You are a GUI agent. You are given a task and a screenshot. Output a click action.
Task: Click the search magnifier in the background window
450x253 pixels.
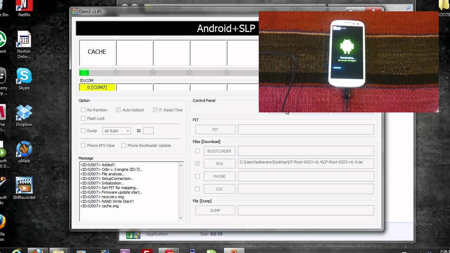point(409,8)
